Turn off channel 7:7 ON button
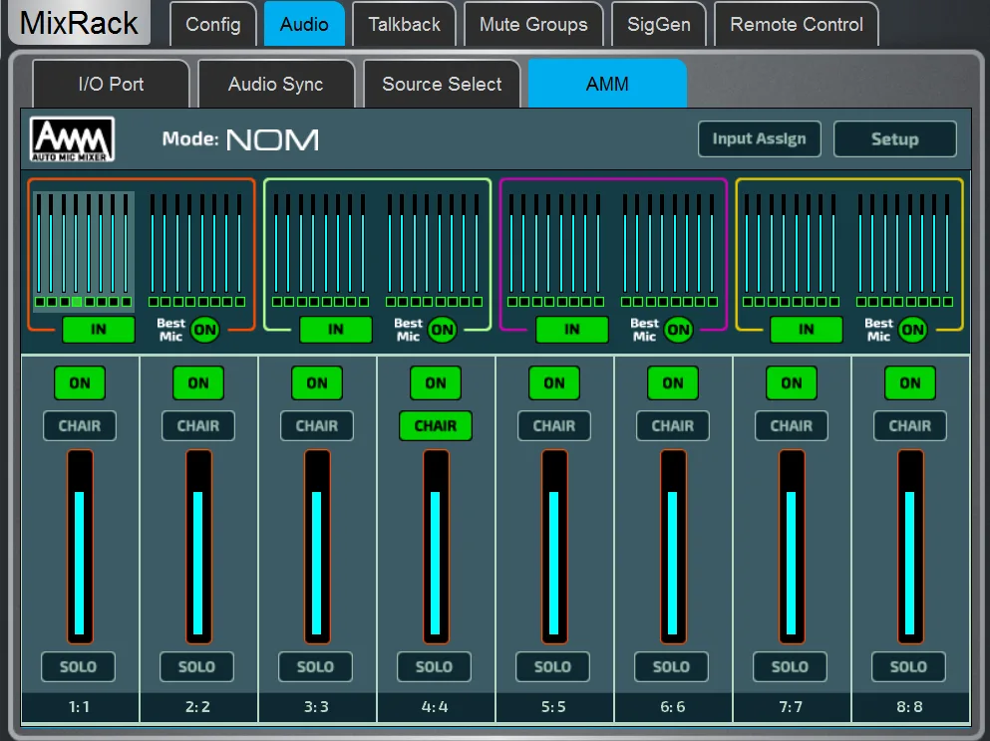This screenshot has height=741, width=990. [x=792, y=382]
